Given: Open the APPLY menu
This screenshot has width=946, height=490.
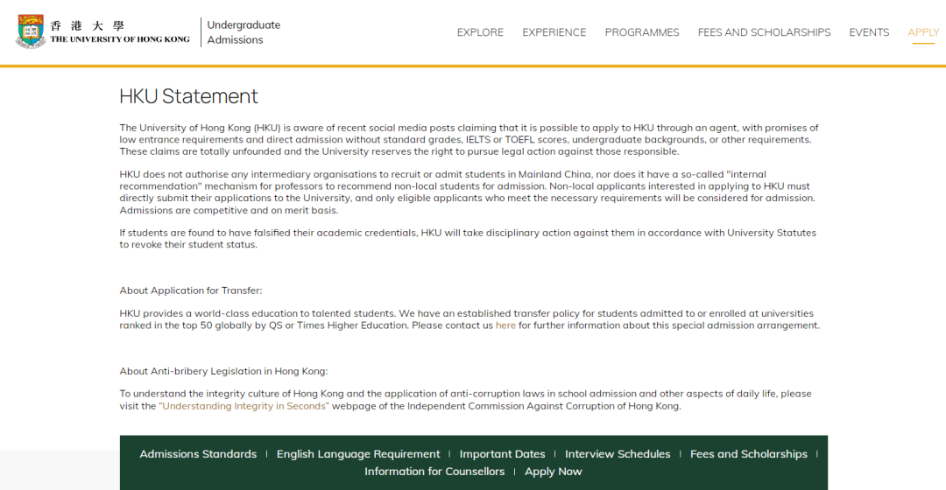Looking at the screenshot, I should 923,32.
